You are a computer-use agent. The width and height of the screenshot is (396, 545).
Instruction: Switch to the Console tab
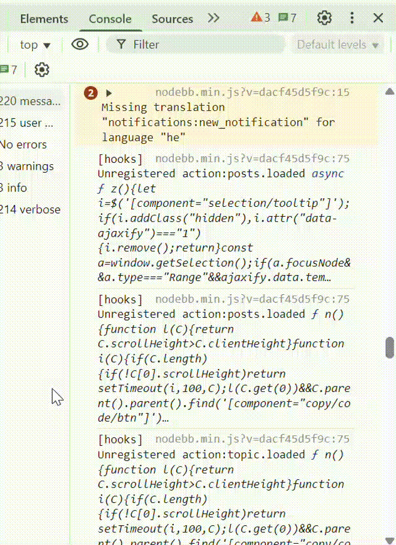110,19
